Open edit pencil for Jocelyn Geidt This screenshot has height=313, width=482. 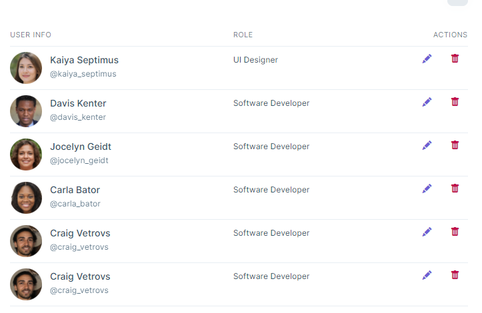click(x=427, y=145)
